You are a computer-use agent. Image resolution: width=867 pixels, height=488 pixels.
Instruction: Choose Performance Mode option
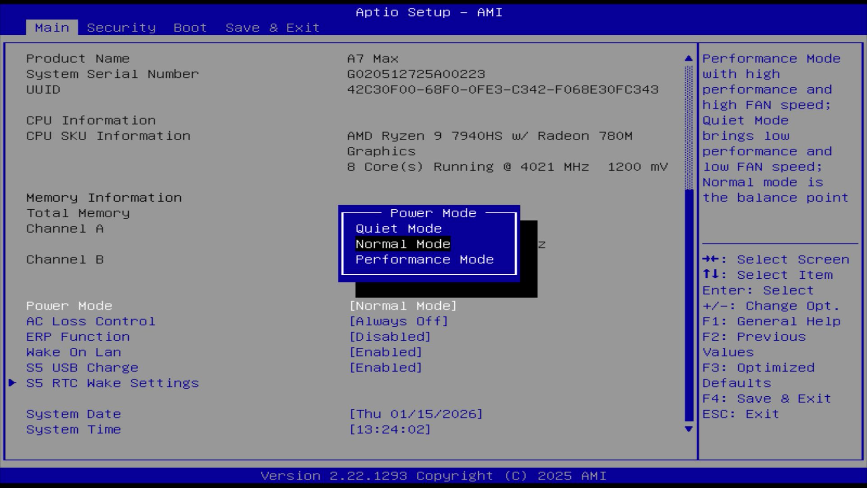[424, 259]
